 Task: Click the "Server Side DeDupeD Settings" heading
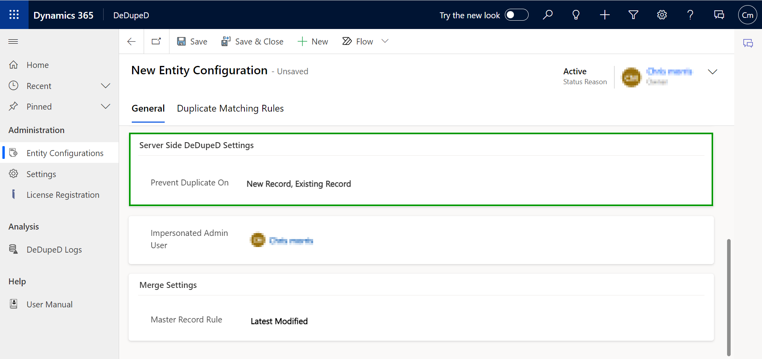click(196, 145)
